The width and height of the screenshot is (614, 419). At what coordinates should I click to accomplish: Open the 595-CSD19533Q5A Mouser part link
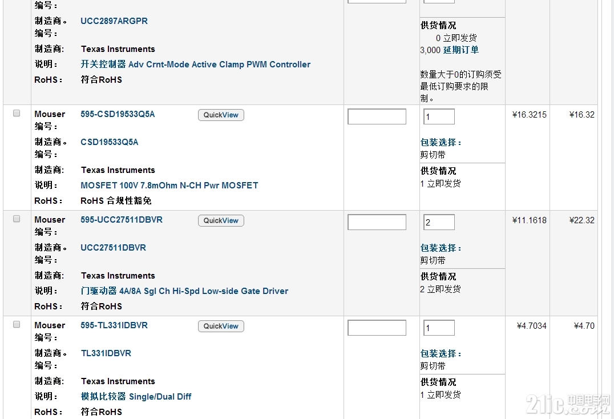click(x=118, y=114)
